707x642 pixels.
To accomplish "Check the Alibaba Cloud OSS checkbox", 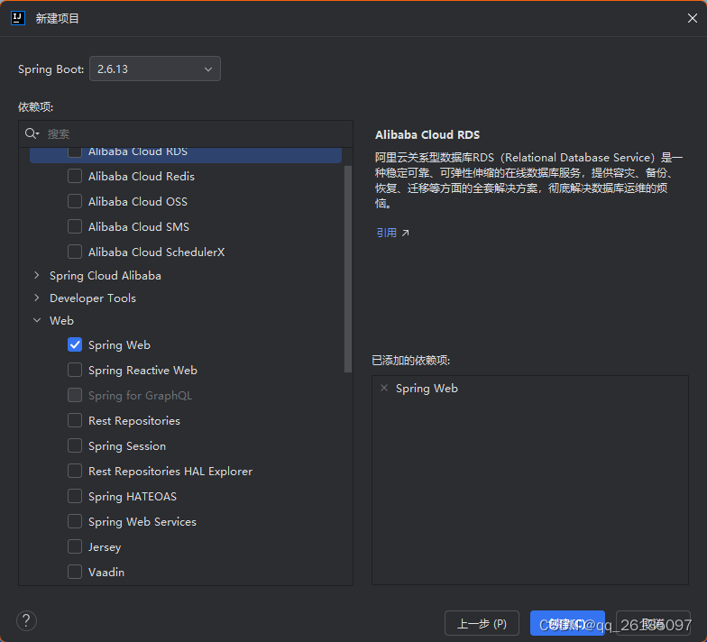I will [75, 201].
